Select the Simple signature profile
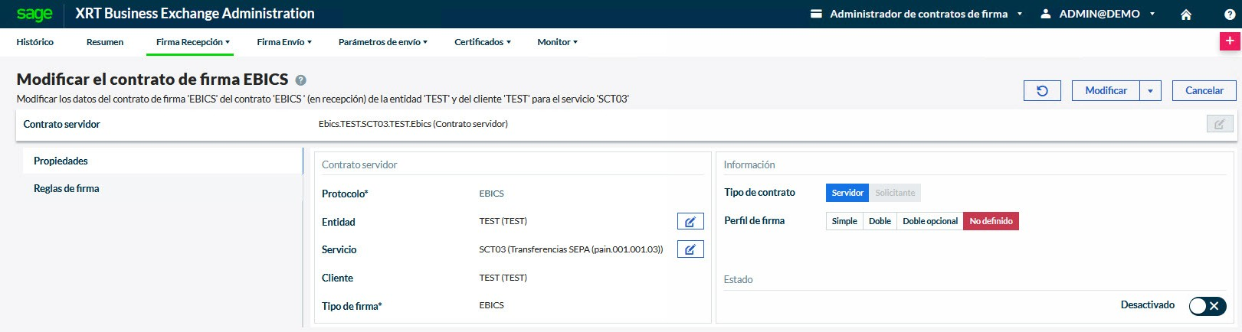The image size is (1242, 332). (x=844, y=221)
